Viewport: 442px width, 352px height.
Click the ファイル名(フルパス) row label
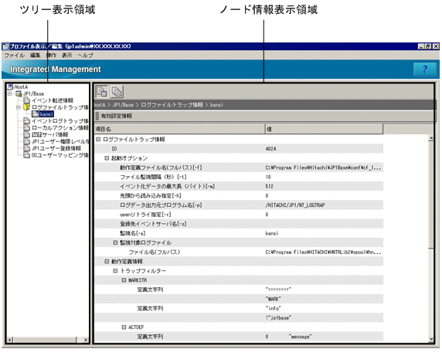point(154,252)
